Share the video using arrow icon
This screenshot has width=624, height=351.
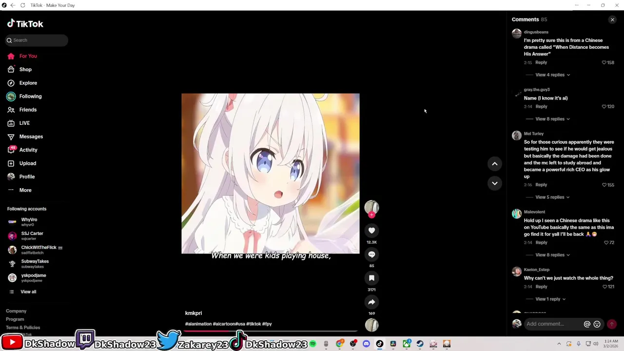coord(371,302)
